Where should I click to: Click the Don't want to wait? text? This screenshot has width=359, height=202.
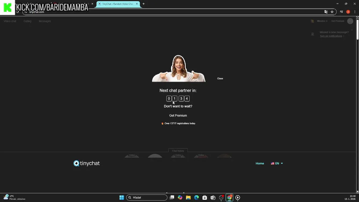178,106
